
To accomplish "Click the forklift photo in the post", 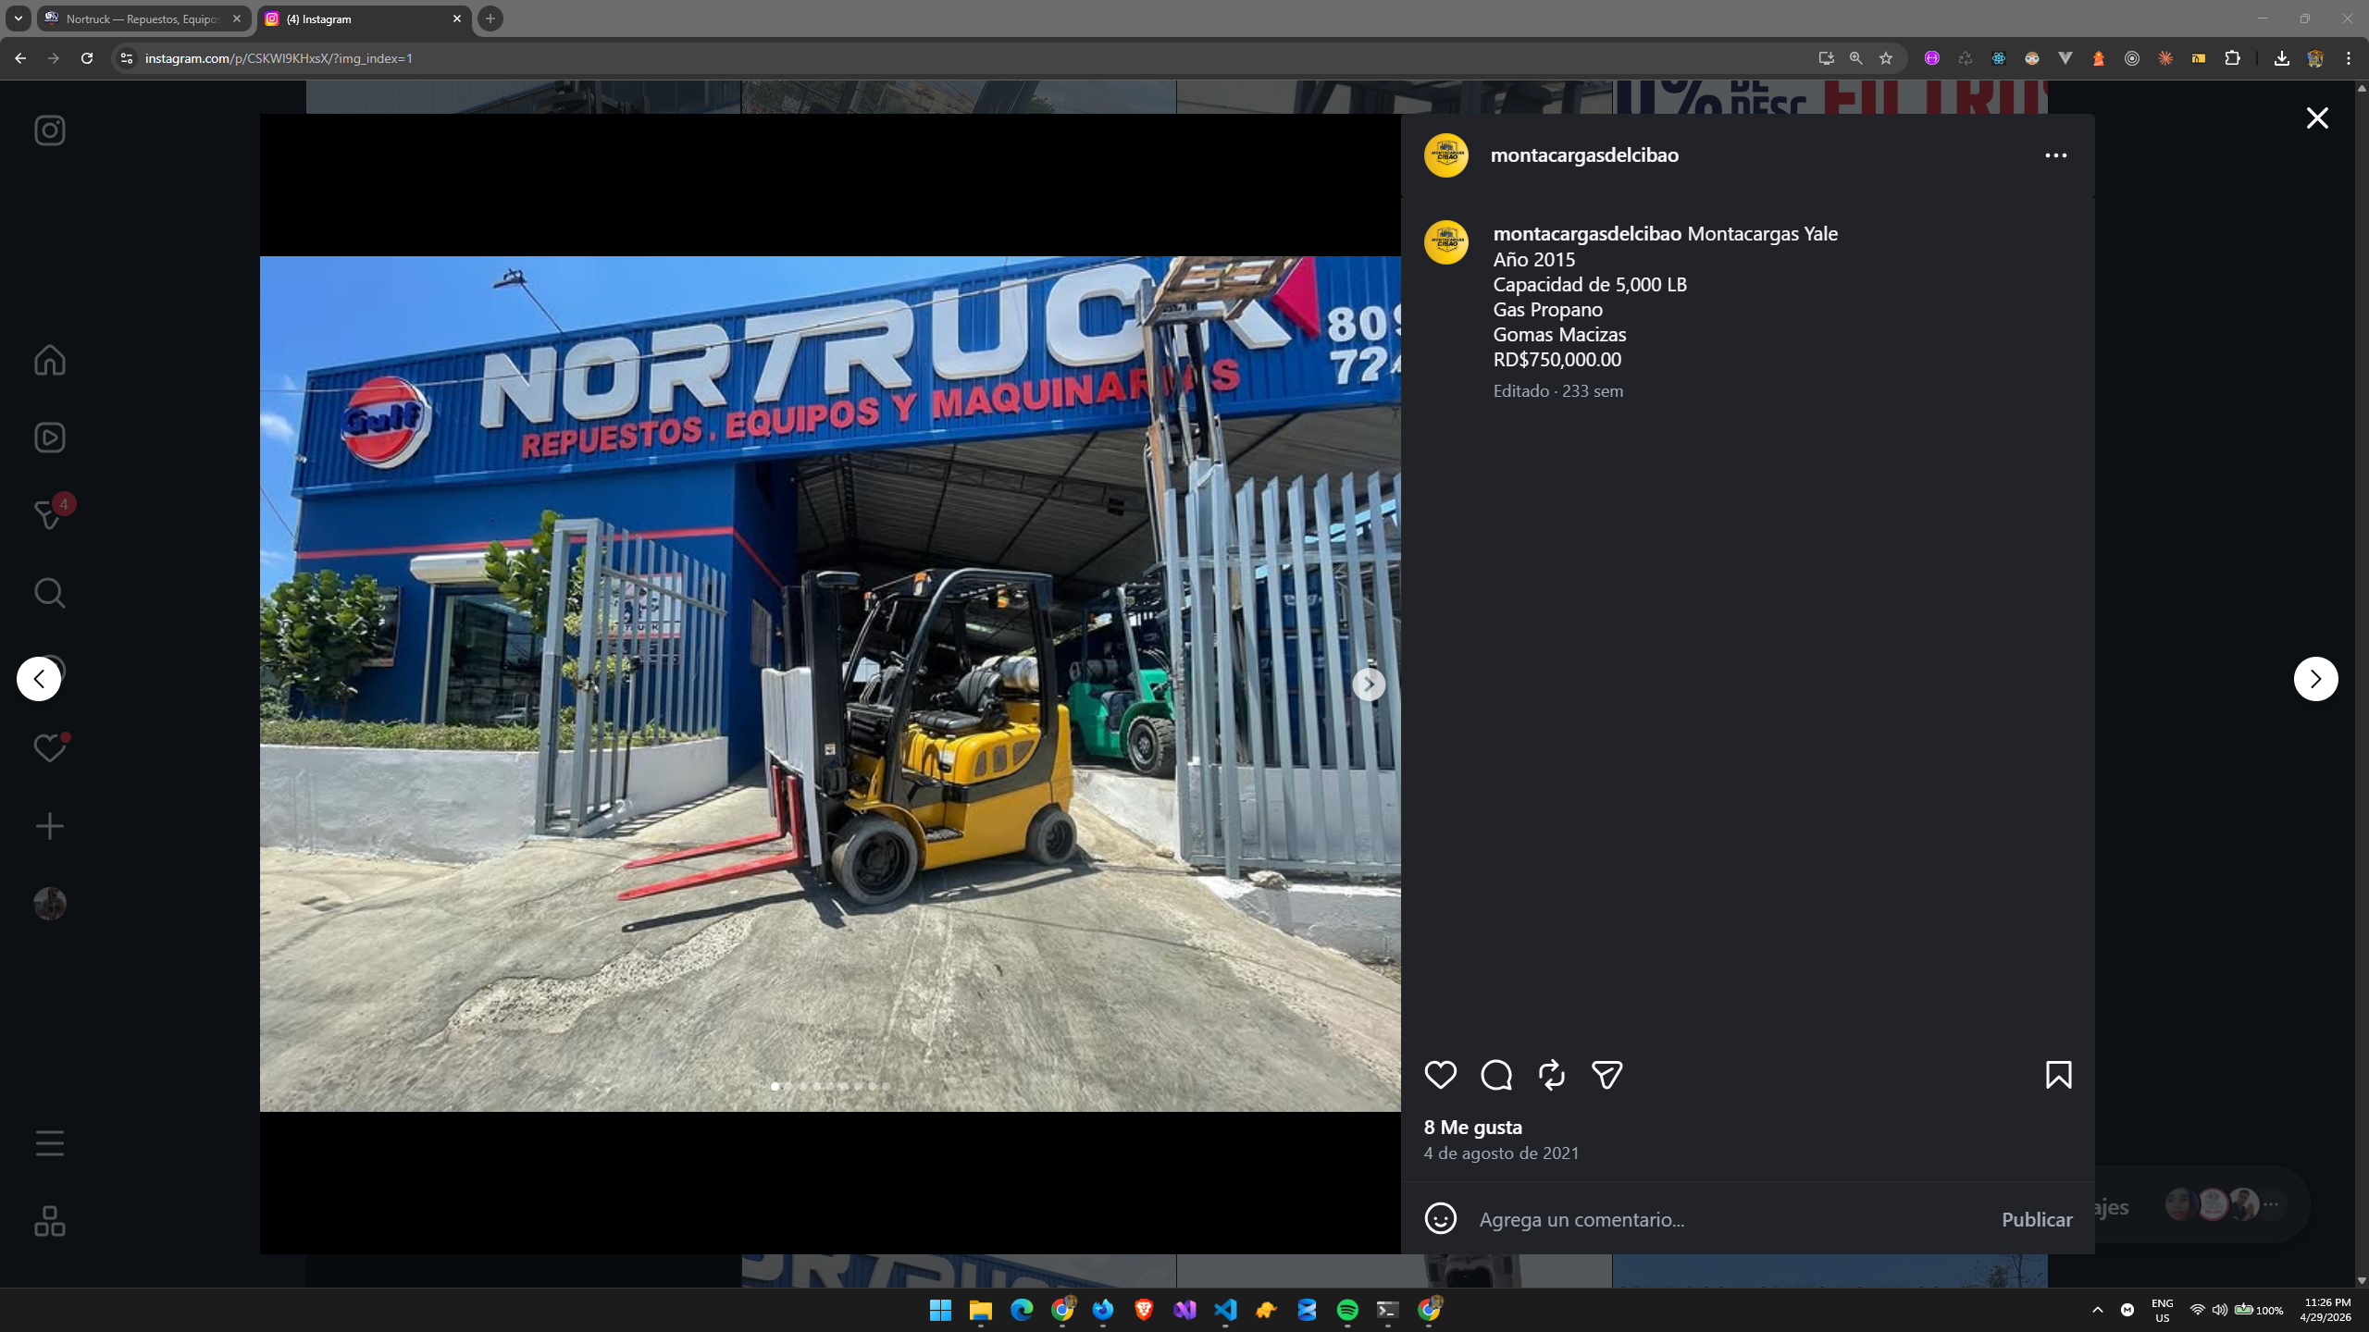I will pos(830,684).
